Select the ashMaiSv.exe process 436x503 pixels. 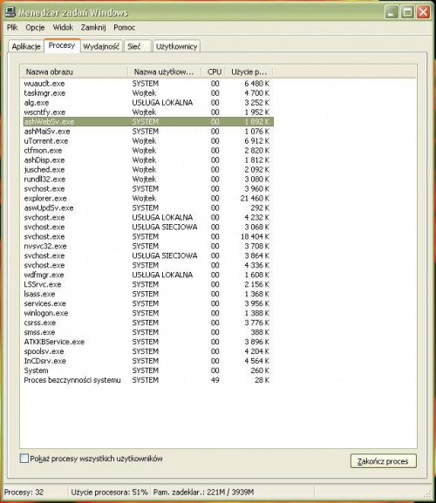[x=147, y=132]
